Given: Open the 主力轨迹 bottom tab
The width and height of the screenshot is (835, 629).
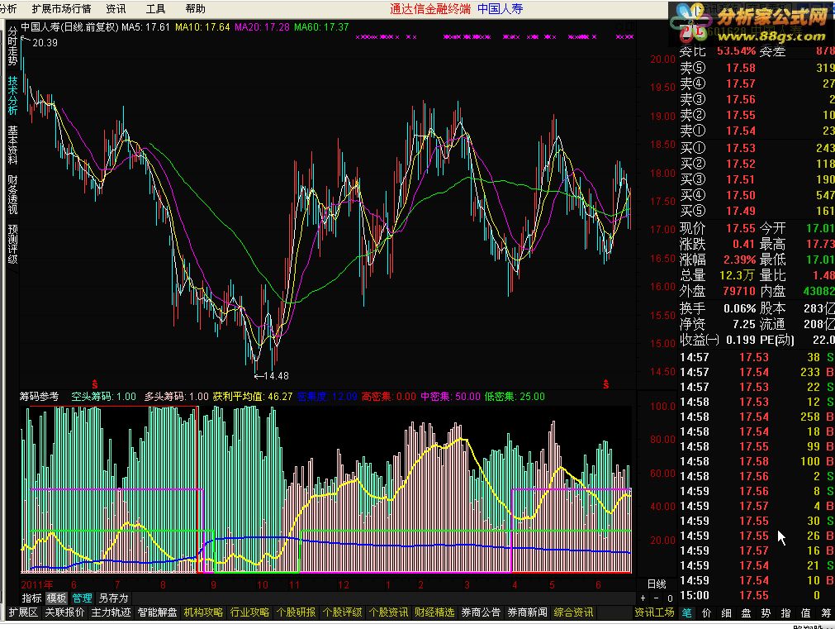Looking at the screenshot, I should click(111, 612).
